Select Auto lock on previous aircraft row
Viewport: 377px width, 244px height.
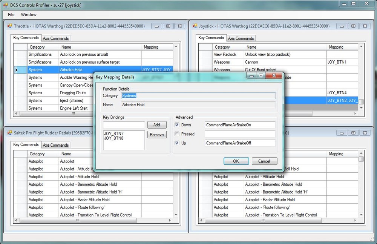point(93,54)
